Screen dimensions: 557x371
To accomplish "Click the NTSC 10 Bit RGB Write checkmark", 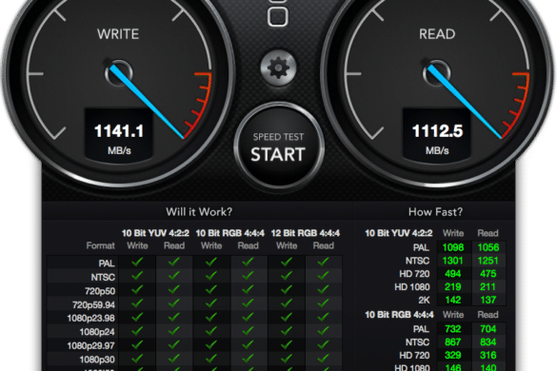I will click(x=211, y=276).
